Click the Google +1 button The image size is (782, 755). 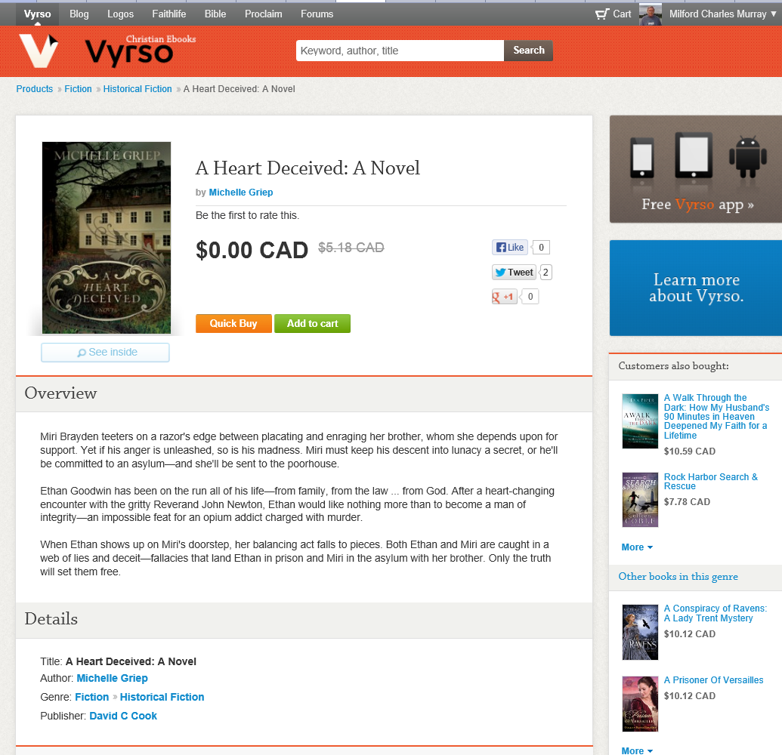click(504, 297)
